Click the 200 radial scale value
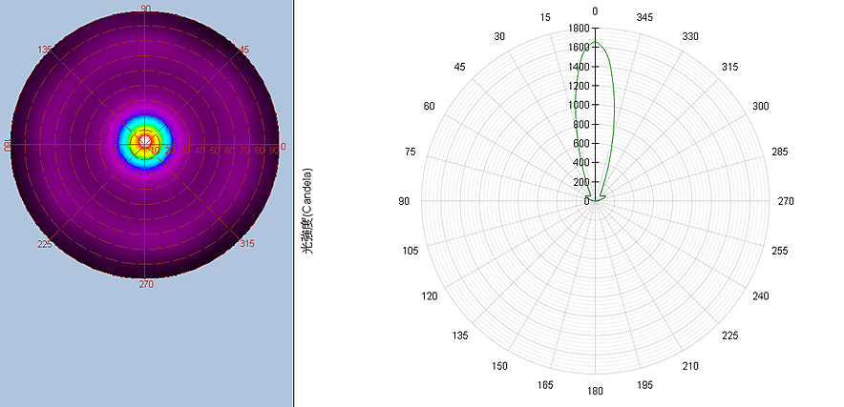Image resolution: width=844 pixels, height=407 pixels. pos(580,182)
